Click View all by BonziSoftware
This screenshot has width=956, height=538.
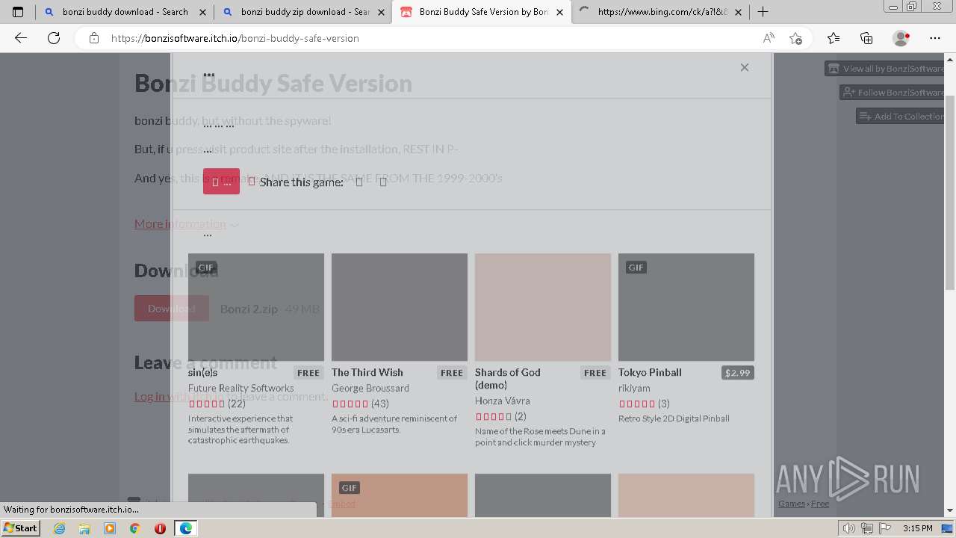tap(886, 68)
